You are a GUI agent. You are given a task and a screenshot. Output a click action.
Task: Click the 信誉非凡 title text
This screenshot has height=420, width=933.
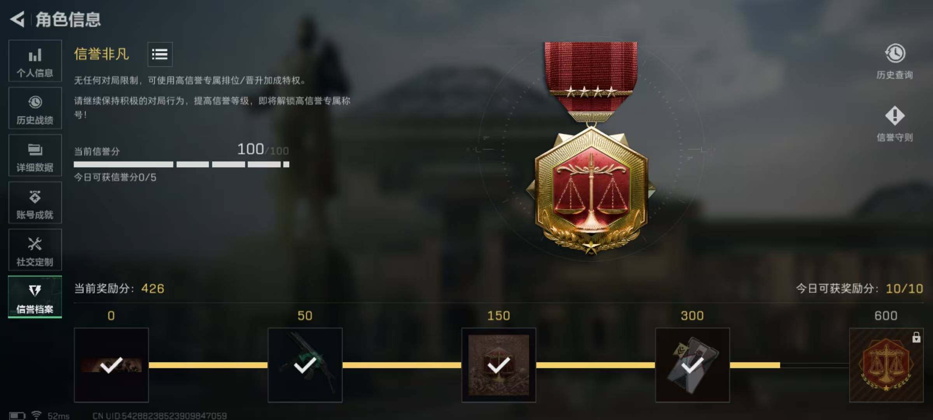[x=101, y=54]
